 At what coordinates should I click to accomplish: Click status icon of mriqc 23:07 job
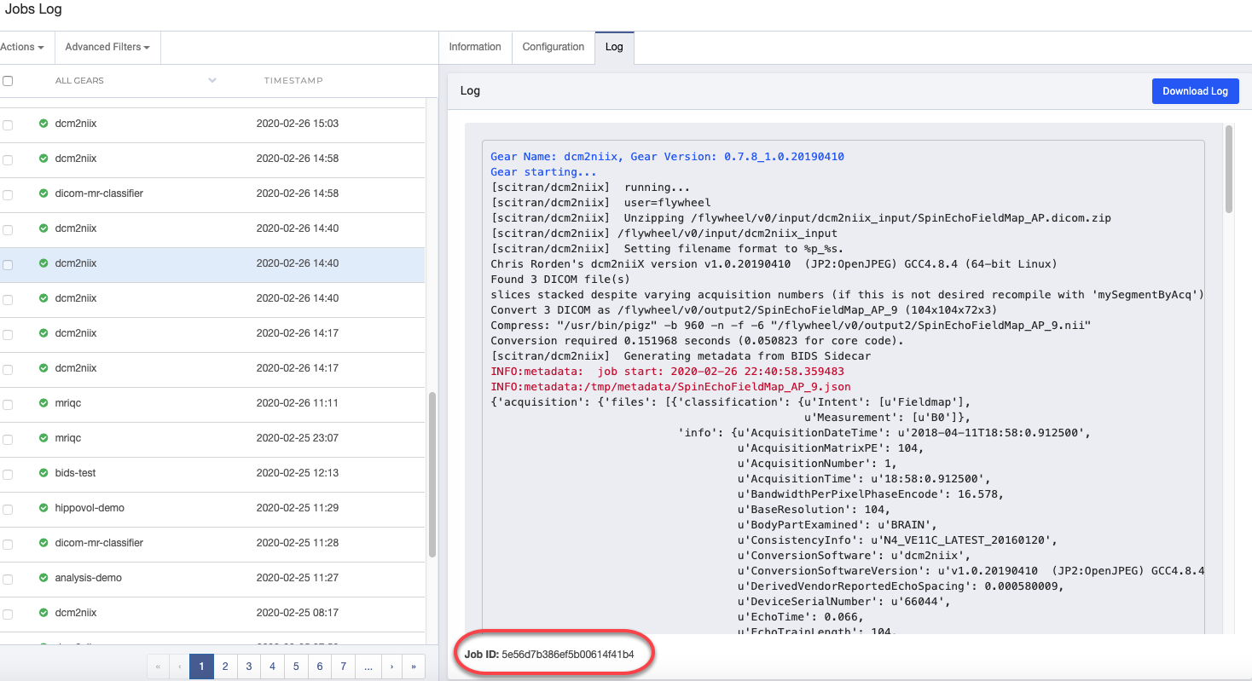(43, 438)
